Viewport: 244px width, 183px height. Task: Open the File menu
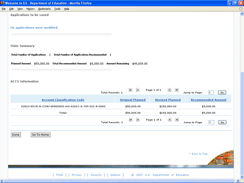click(x=3, y=9)
